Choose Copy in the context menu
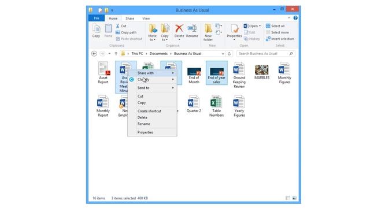 tap(152, 103)
